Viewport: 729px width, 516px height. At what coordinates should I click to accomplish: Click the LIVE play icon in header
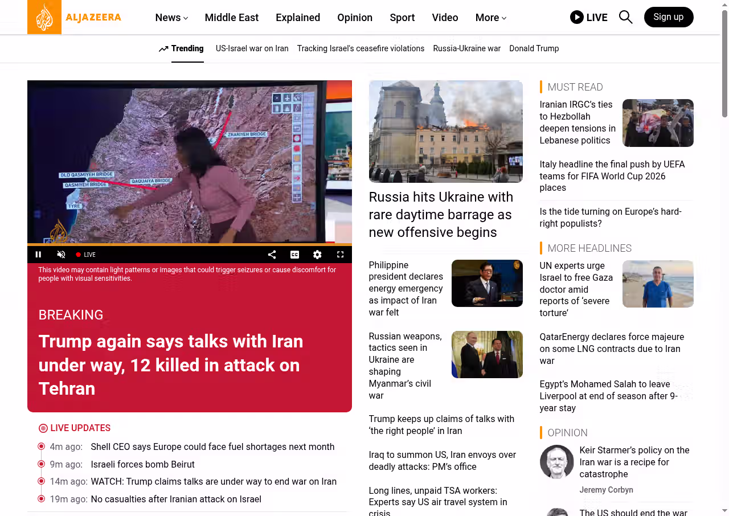tap(576, 17)
